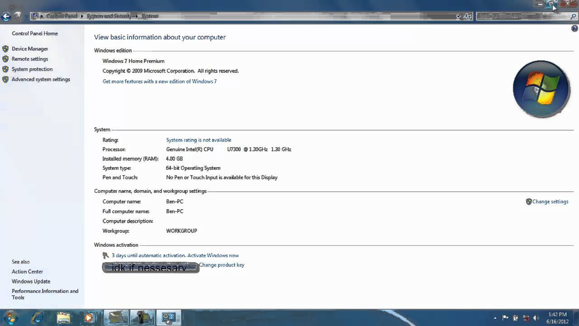
Task: Open Windows Update link
Action: (x=31, y=282)
